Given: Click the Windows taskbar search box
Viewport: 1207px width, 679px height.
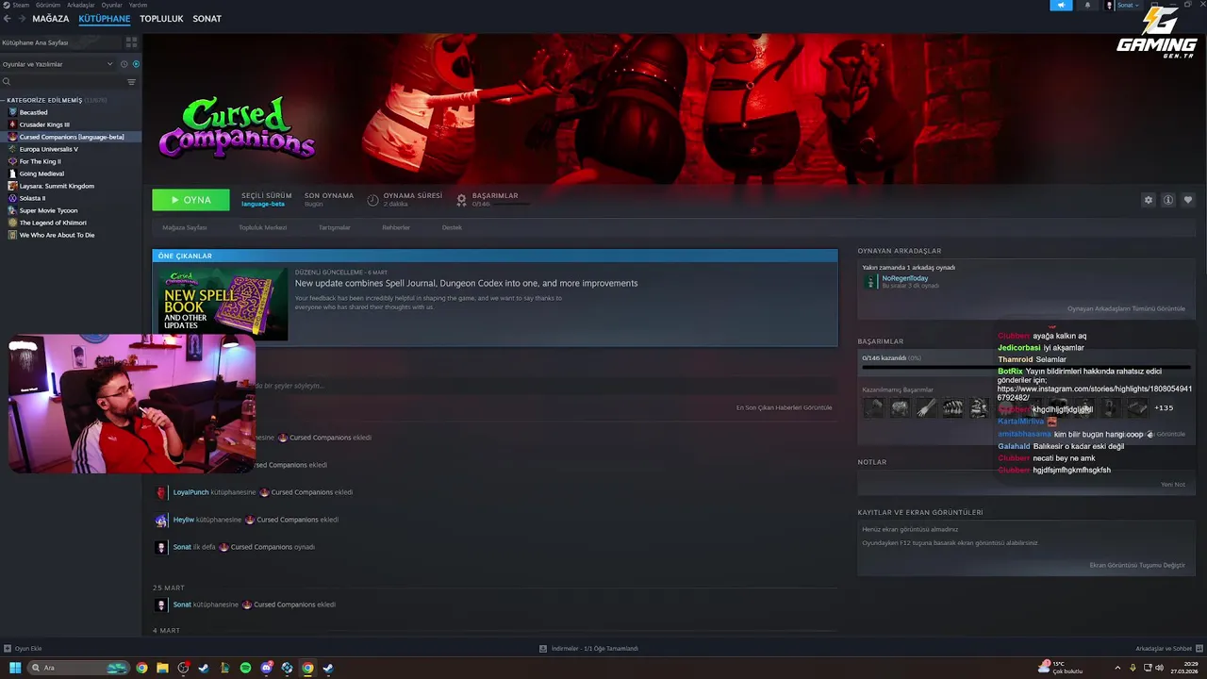Looking at the screenshot, I should coord(78,668).
